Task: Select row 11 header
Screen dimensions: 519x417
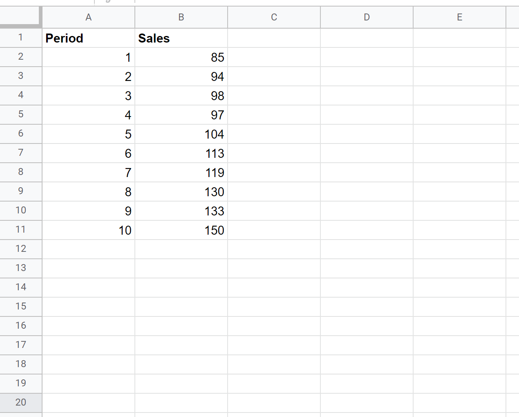Action: [x=20, y=230]
